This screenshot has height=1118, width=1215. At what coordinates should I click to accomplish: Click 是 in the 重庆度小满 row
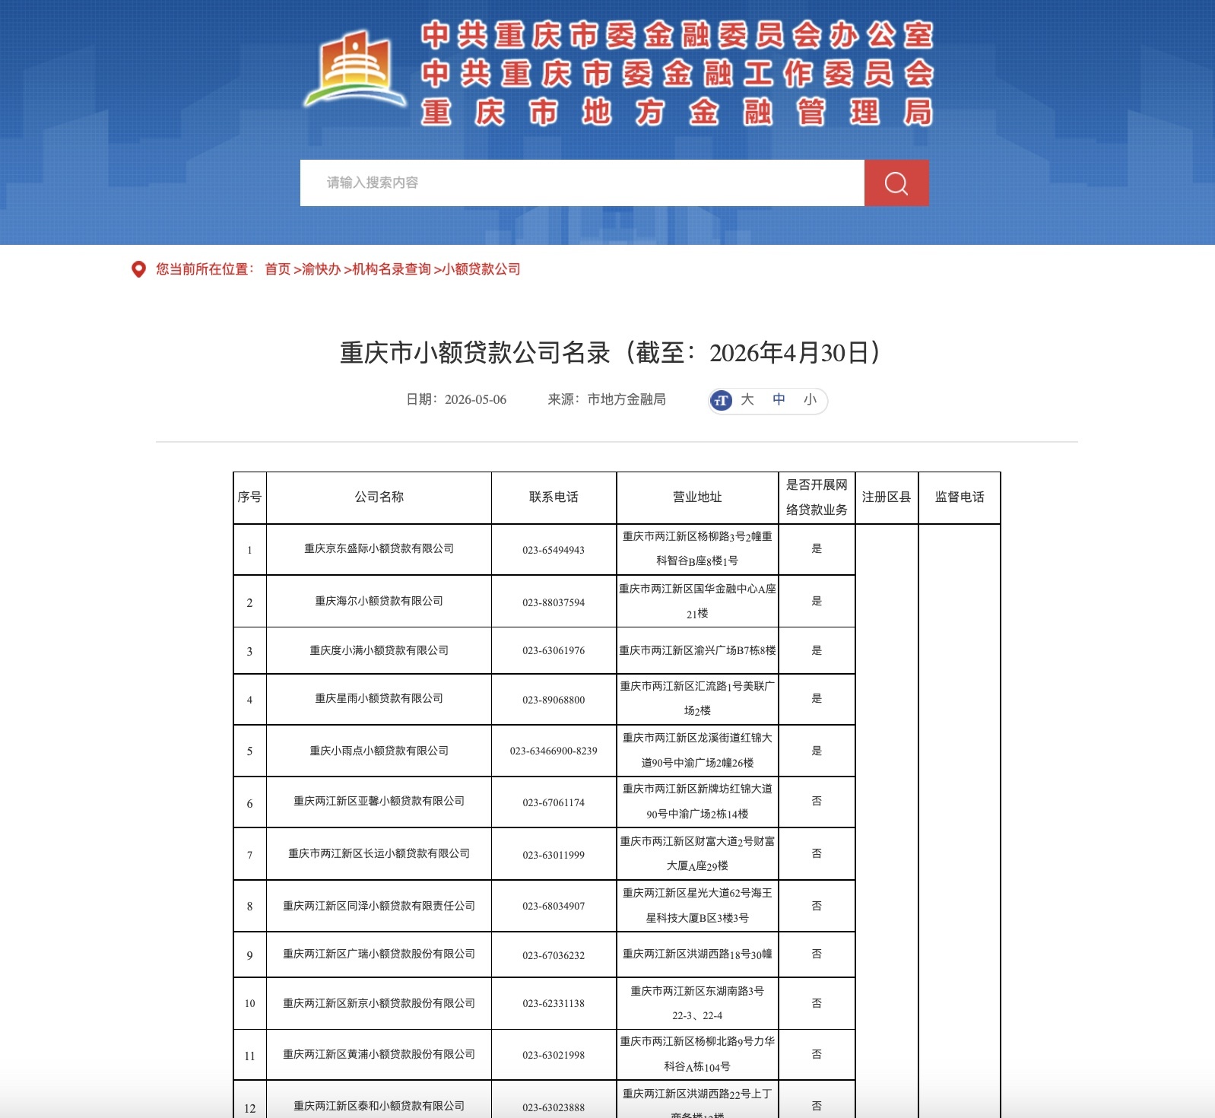pos(817,651)
